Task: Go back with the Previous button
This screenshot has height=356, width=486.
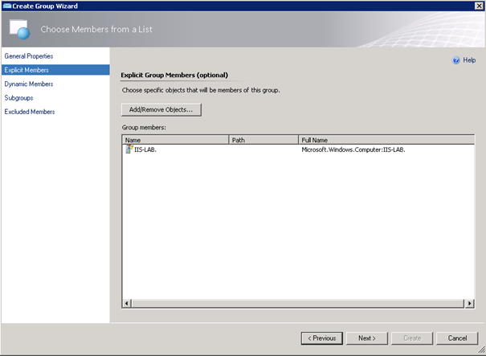Action: [322, 338]
